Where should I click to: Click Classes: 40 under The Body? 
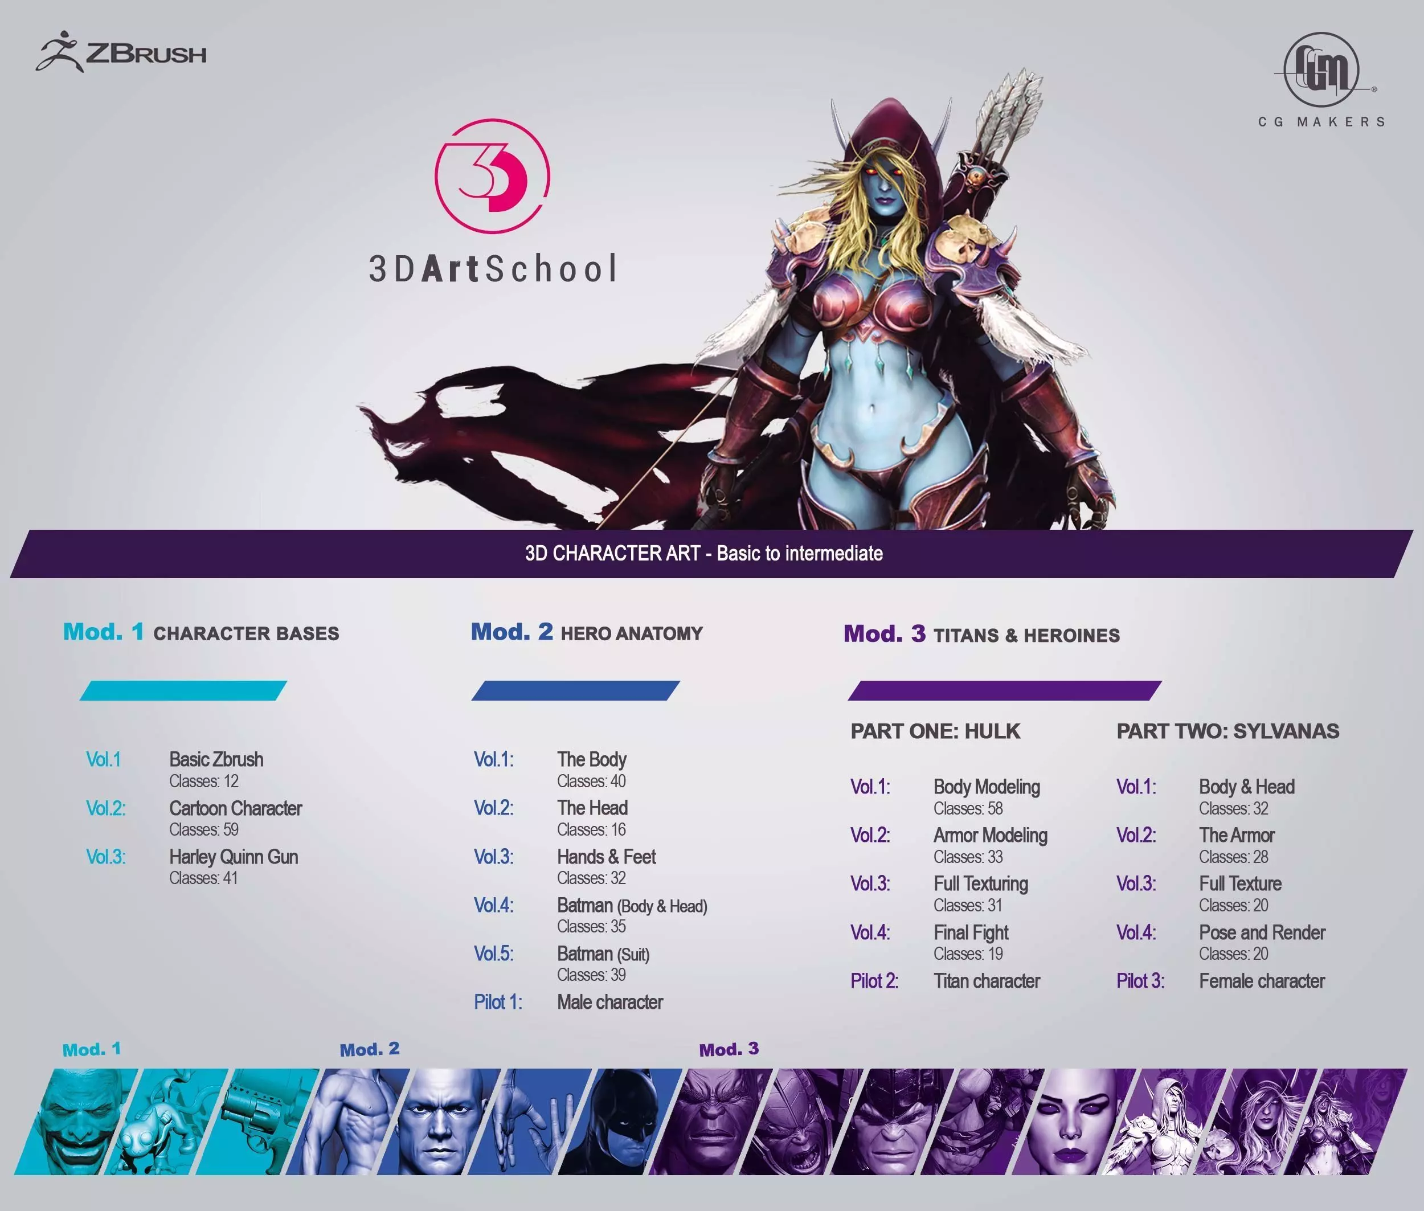click(x=591, y=782)
